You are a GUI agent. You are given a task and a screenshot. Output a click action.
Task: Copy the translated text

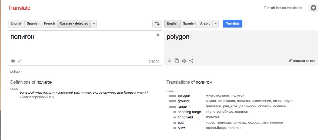(176, 61)
